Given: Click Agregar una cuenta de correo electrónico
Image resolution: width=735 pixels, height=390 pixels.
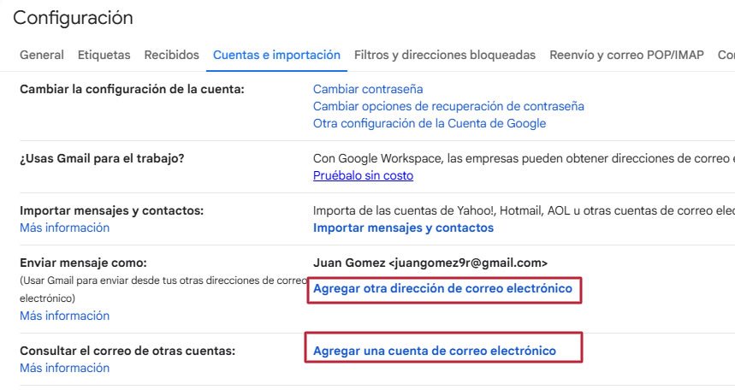Looking at the screenshot, I should tap(435, 351).
